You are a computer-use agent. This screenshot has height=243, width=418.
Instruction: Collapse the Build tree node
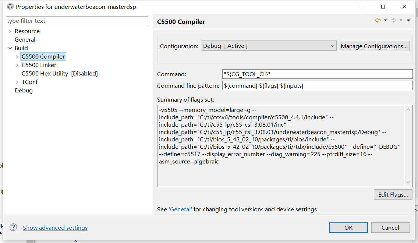[10, 48]
